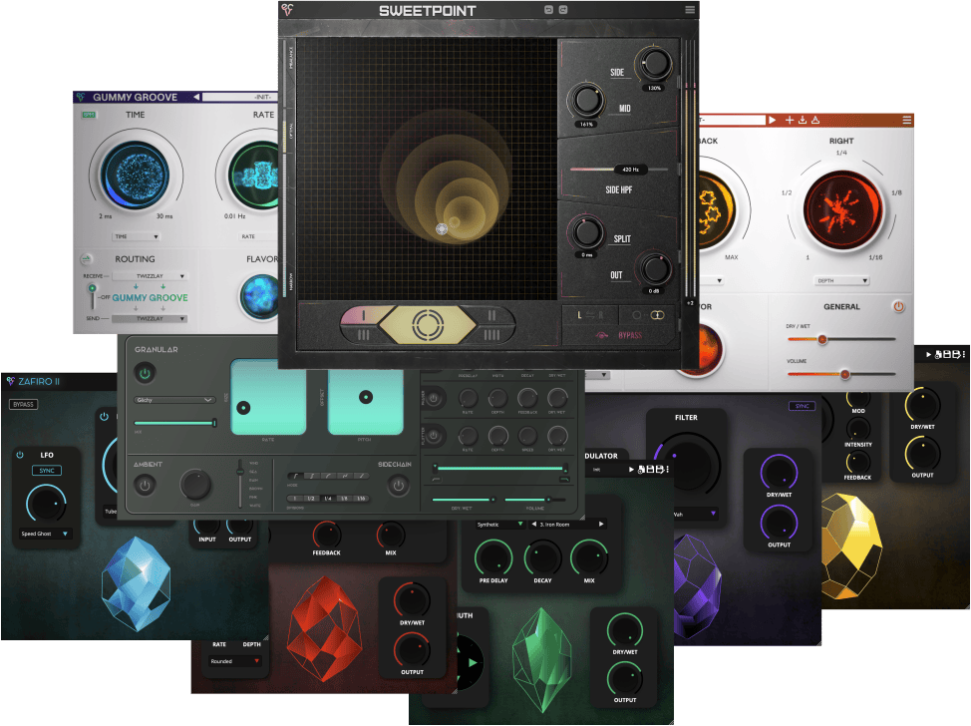Screen dimensions: 971x726
Task: Select the two-bar mode segment in Sweetpoint
Action: click(x=492, y=315)
